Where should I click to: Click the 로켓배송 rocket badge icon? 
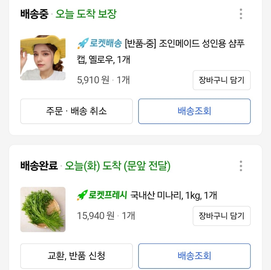(82, 44)
